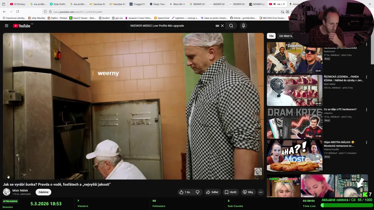Image resolution: width=374 pixels, height=210 pixels.
Task: Open the SpeechChat bookmark
Action: coord(162,18)
